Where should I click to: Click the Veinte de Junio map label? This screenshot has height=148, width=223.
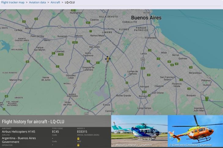(x=46, y=79)
